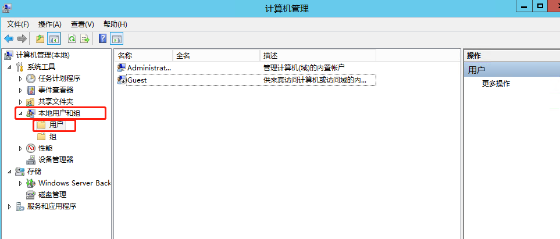This screenshot has width=560, height=239.
Task: Click the Forward arrow toolbar icon
Action: point(22,38)
